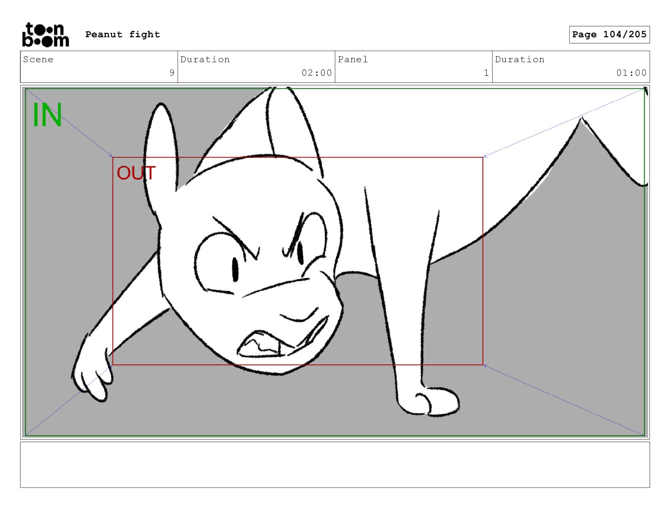Click the Scene number cell showing 9
Viewport: 670px width, 518px height.
(x=99, y=67)
